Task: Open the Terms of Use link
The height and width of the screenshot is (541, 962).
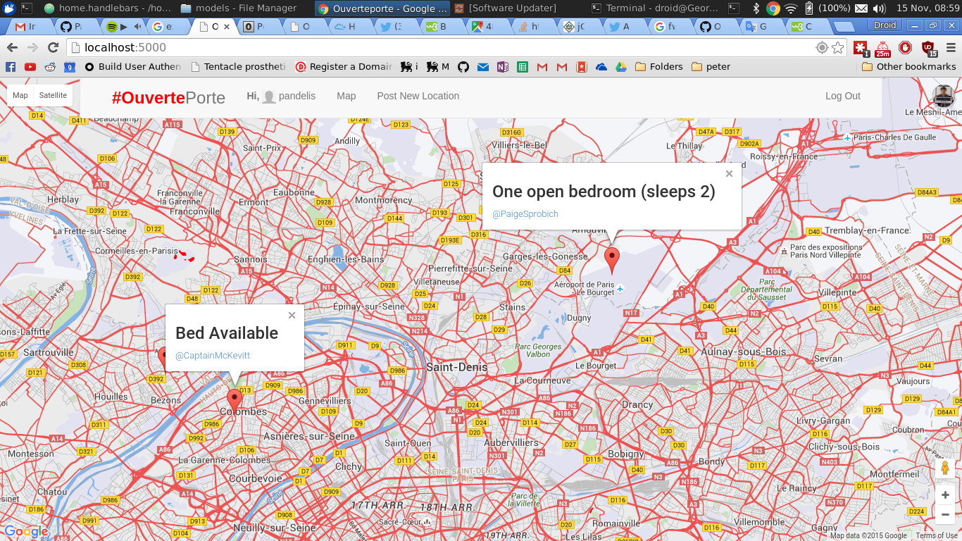Action: [937, 535]
